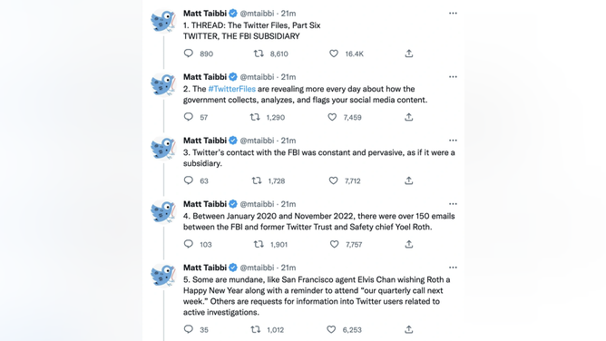Screen dimensions: 606x341
Task: Retweet the first thread tweet with 8,610 retweets
Action: point(259,54)
